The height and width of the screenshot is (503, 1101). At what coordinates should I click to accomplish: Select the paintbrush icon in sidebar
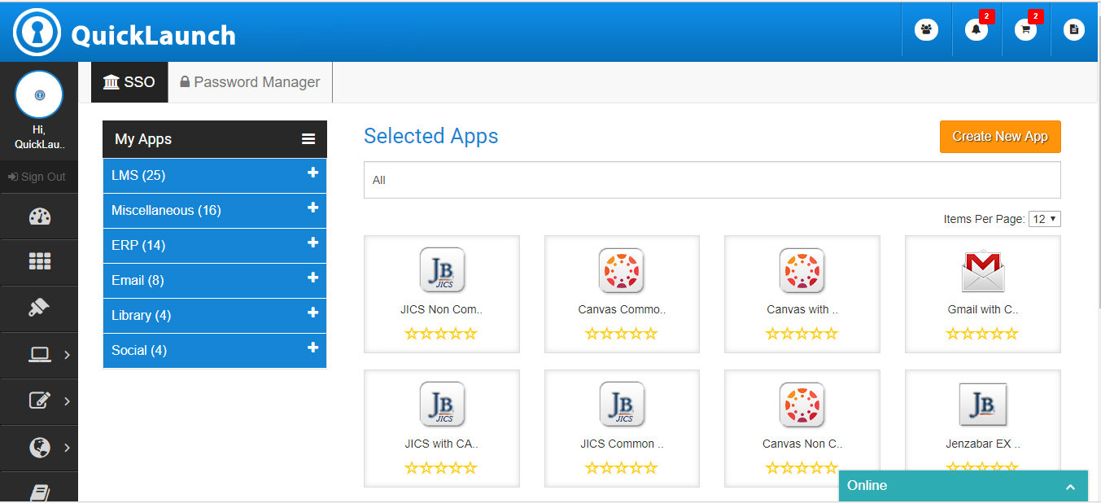[x=39, y=308]
